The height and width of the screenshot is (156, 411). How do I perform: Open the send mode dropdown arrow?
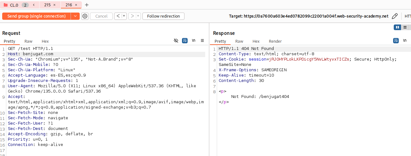75,16
